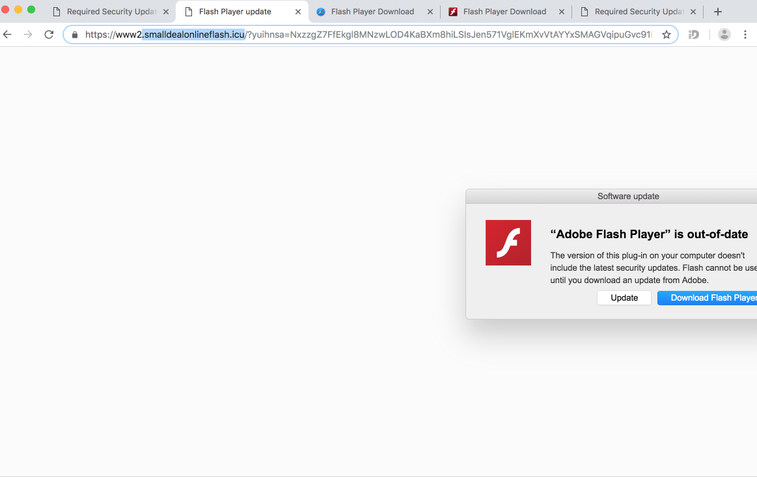This screenshot has height=477, width=757.
Task: Click the red Adobe Flash logo in the dialog
Action: tap(508, 243)
